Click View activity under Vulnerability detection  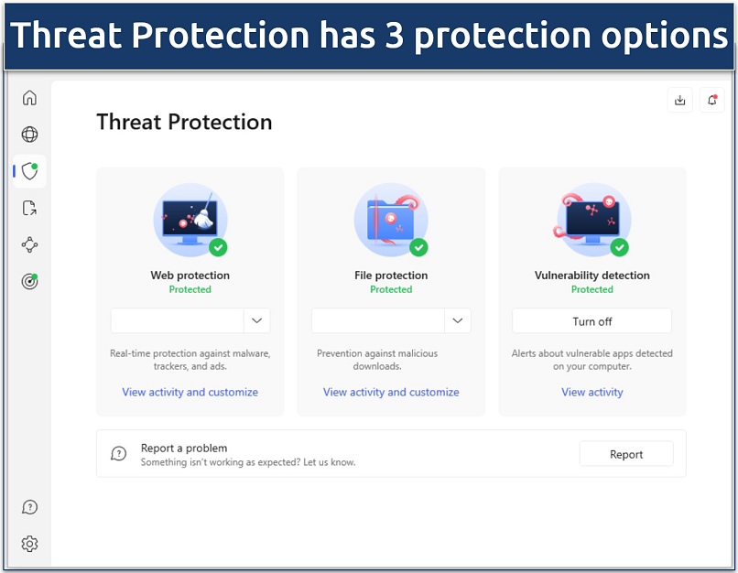coord(591,392)
